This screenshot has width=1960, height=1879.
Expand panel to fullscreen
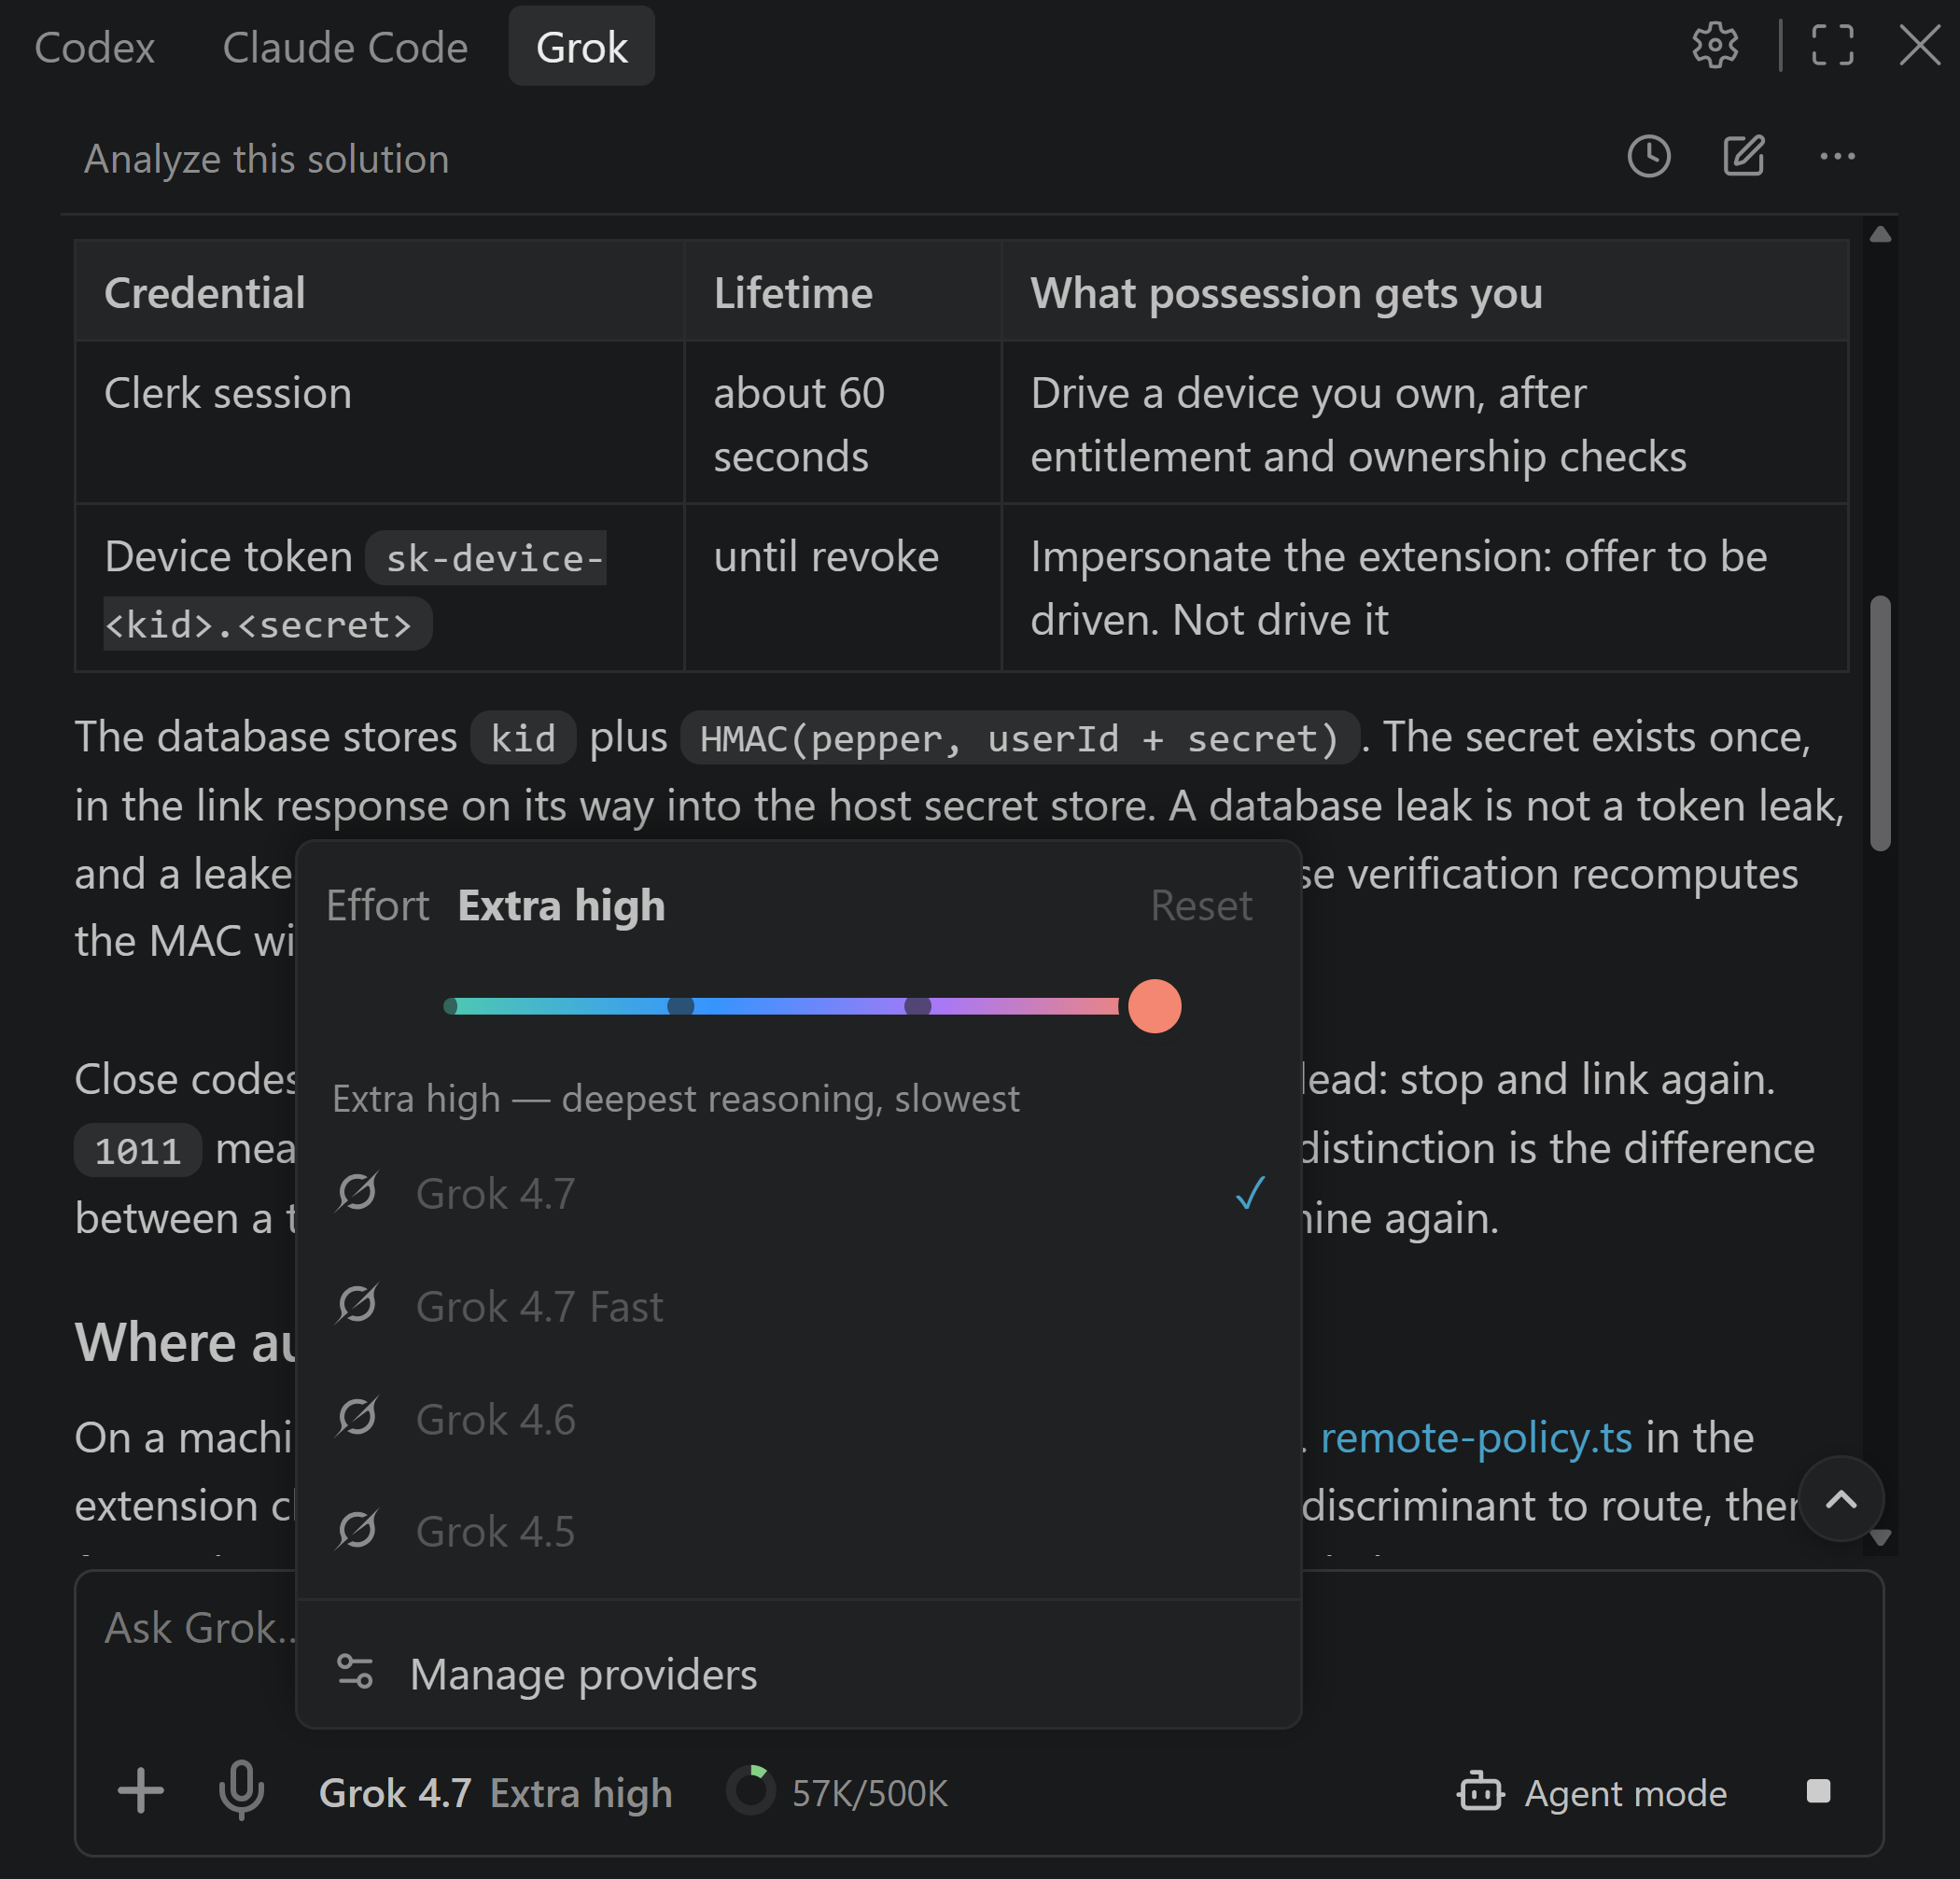(1832, 46)
